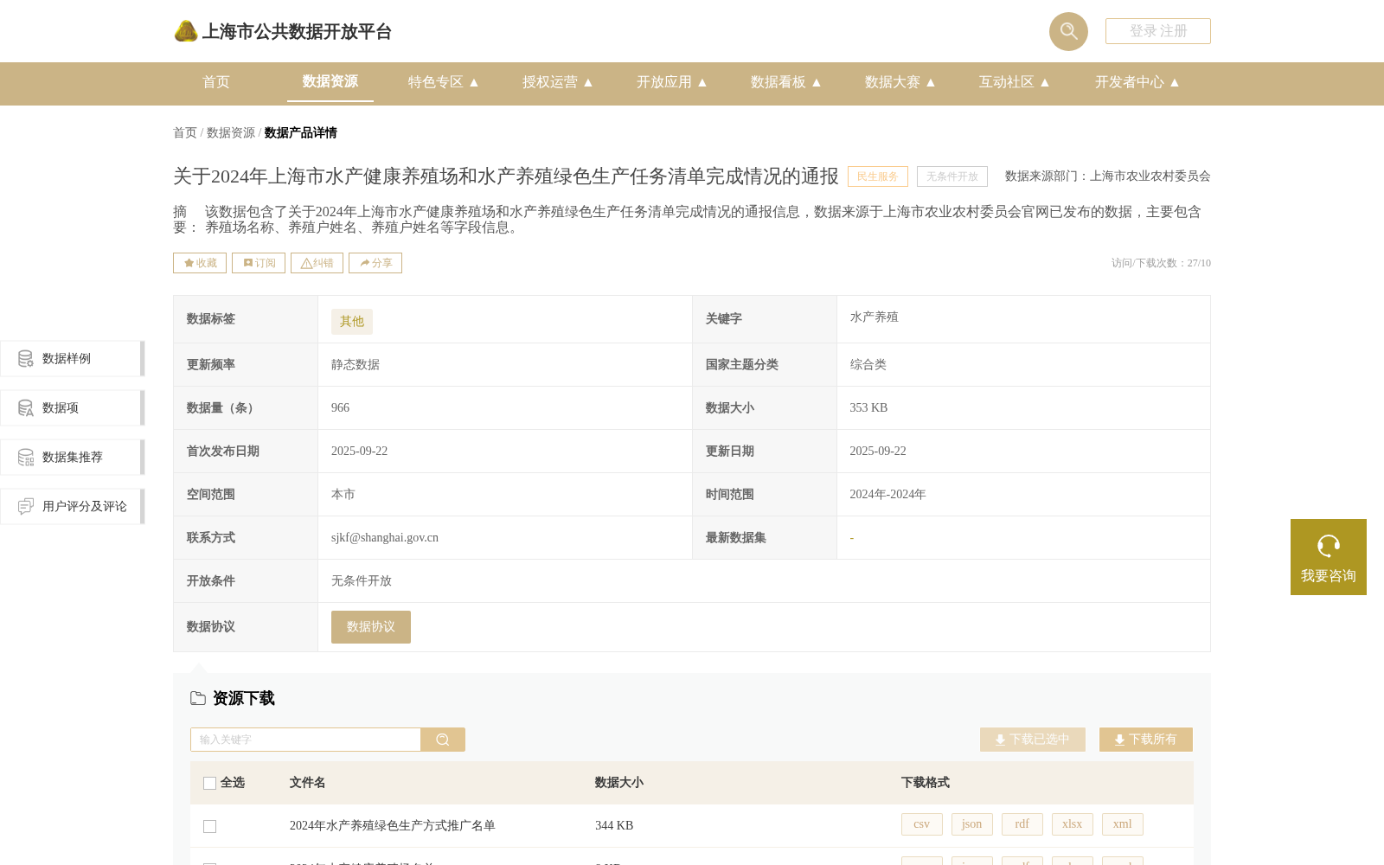1384x865 pixels.
Task: Tick the 全选 checkbox
Action: 209,783
